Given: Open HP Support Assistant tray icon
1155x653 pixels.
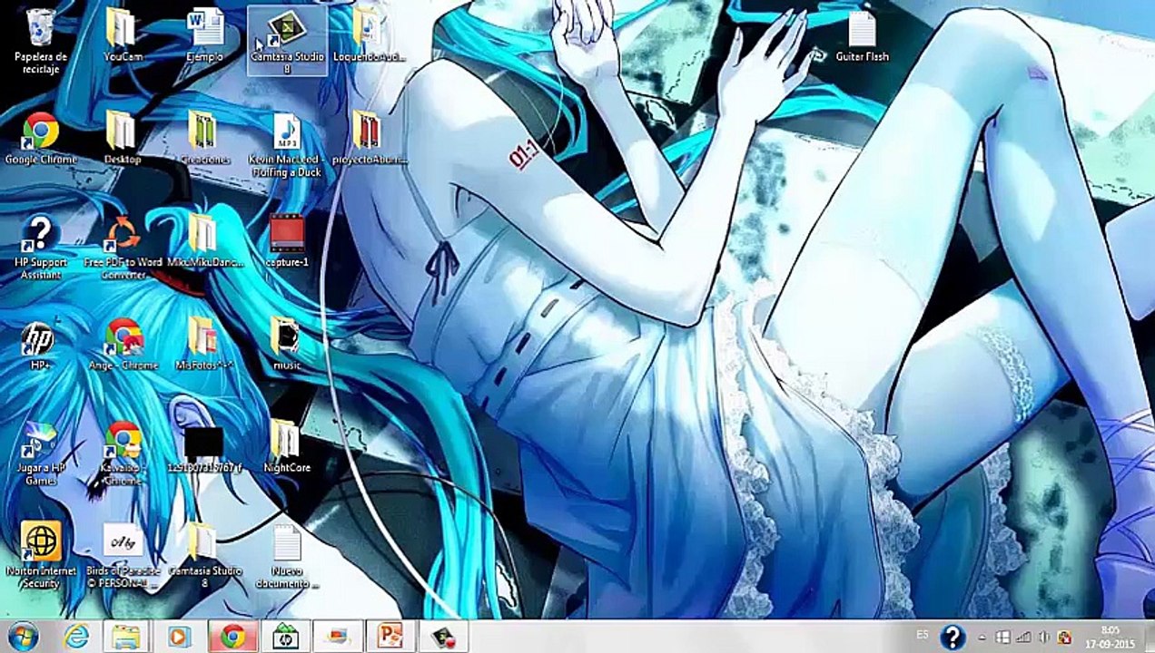Looking at the screenshot, I should (952, 637).
